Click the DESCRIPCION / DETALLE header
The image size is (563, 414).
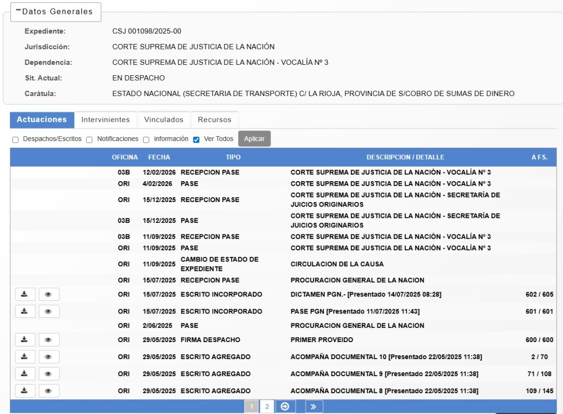click(405, 157)
